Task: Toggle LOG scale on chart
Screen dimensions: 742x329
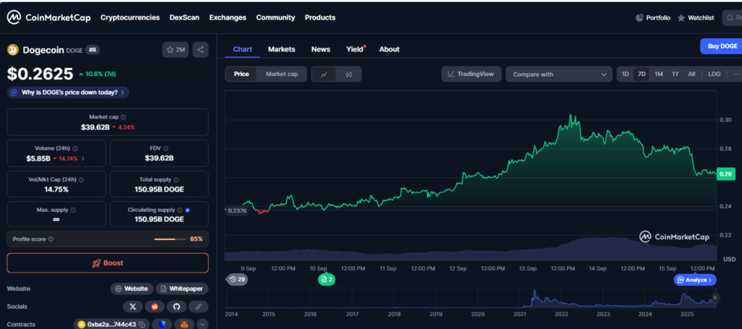Action: [x=714, y=74]
